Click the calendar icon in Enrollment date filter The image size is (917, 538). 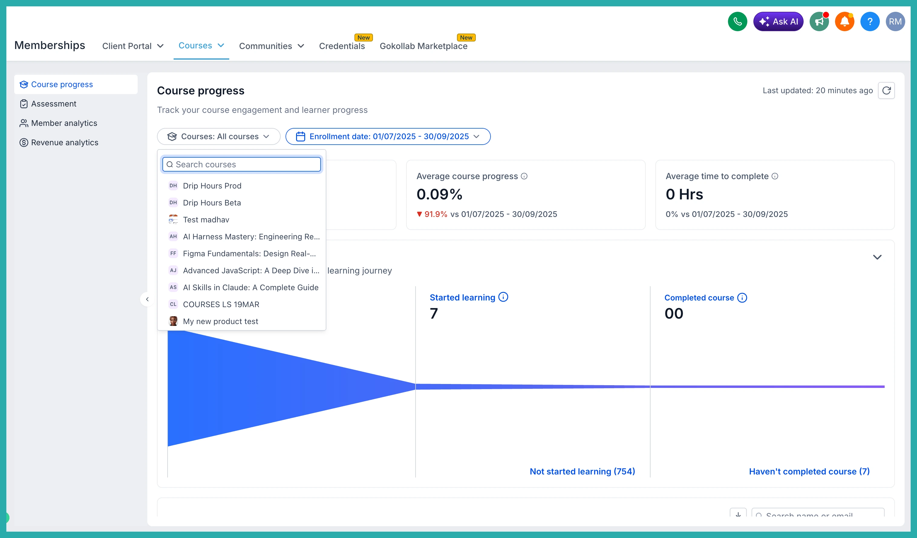pos(300,136)
